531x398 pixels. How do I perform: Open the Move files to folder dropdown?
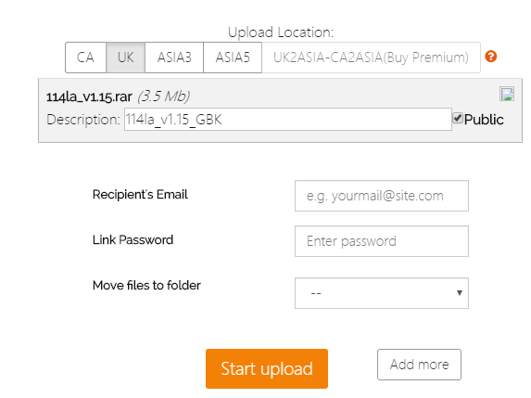(x=382, y=293)
